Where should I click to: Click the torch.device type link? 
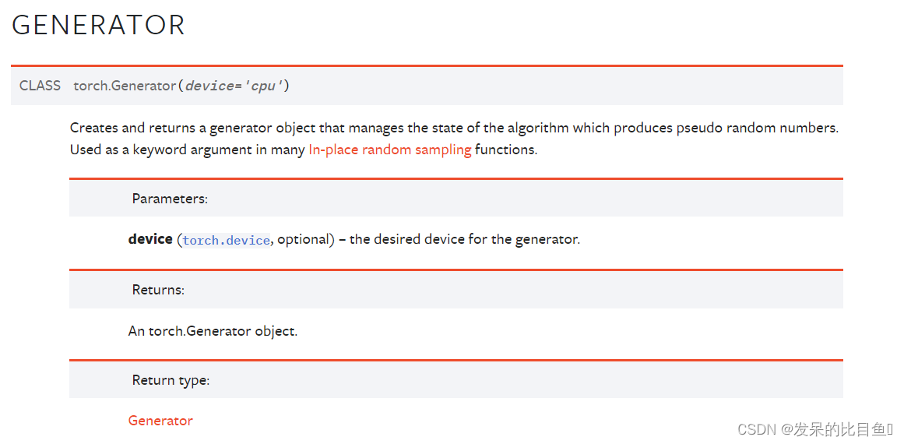pos(226,240)
